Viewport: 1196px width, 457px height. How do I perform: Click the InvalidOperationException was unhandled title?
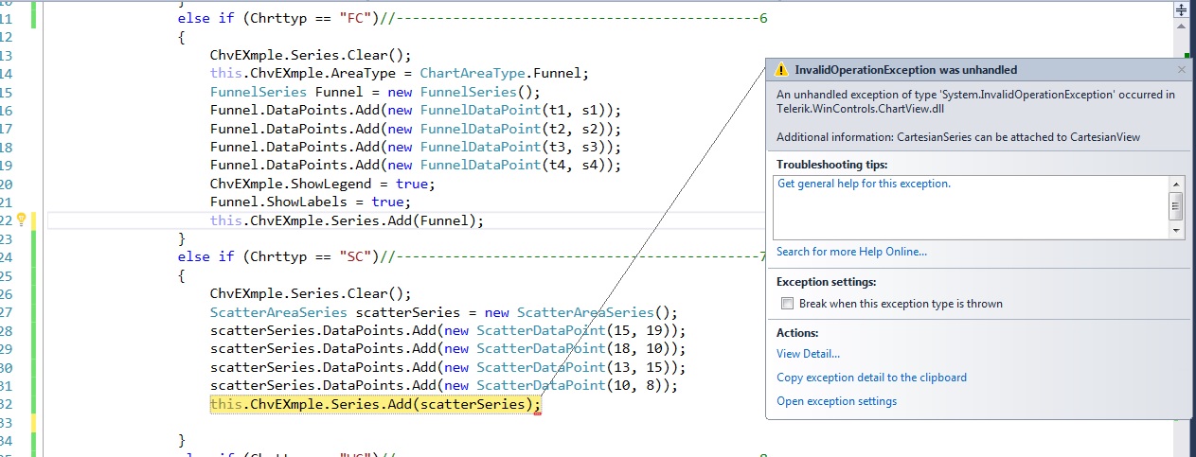click(x=906, y=70)
